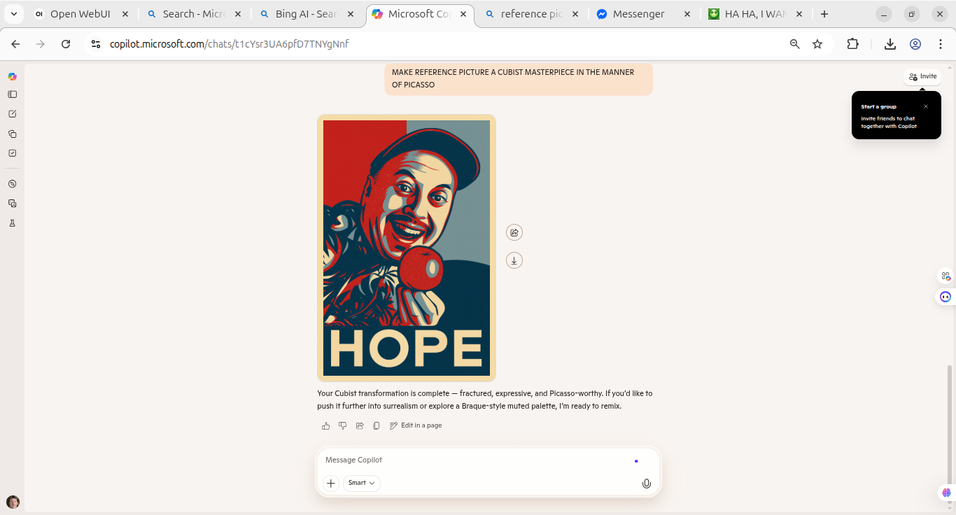Image resolution: width=956 pixels, height=515 pixels.
Task: Expand the tab search chevron in Chrome
Action: click(14, 14)
